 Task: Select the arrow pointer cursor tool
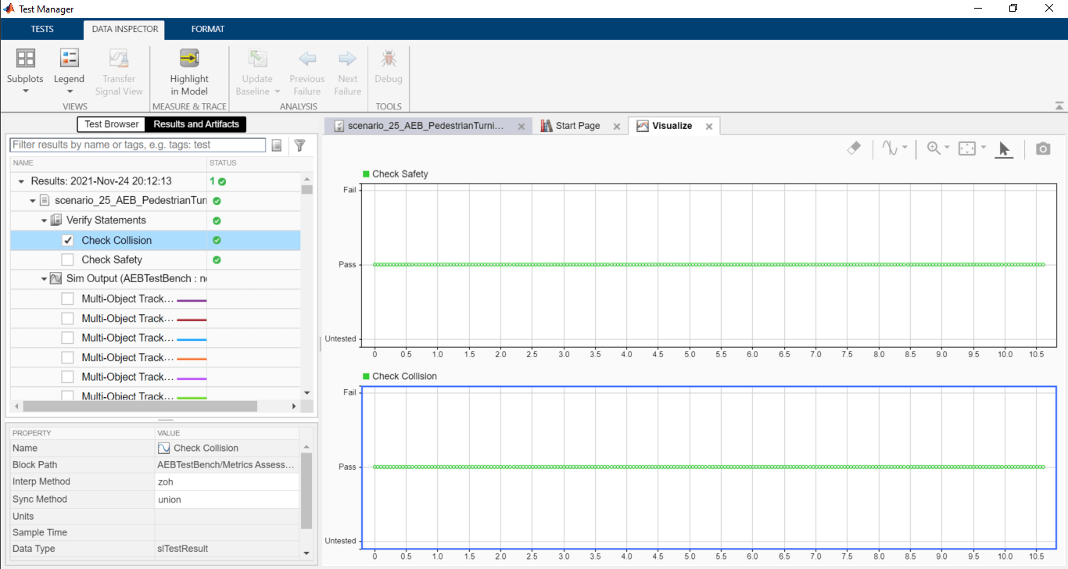(1005, 149)
